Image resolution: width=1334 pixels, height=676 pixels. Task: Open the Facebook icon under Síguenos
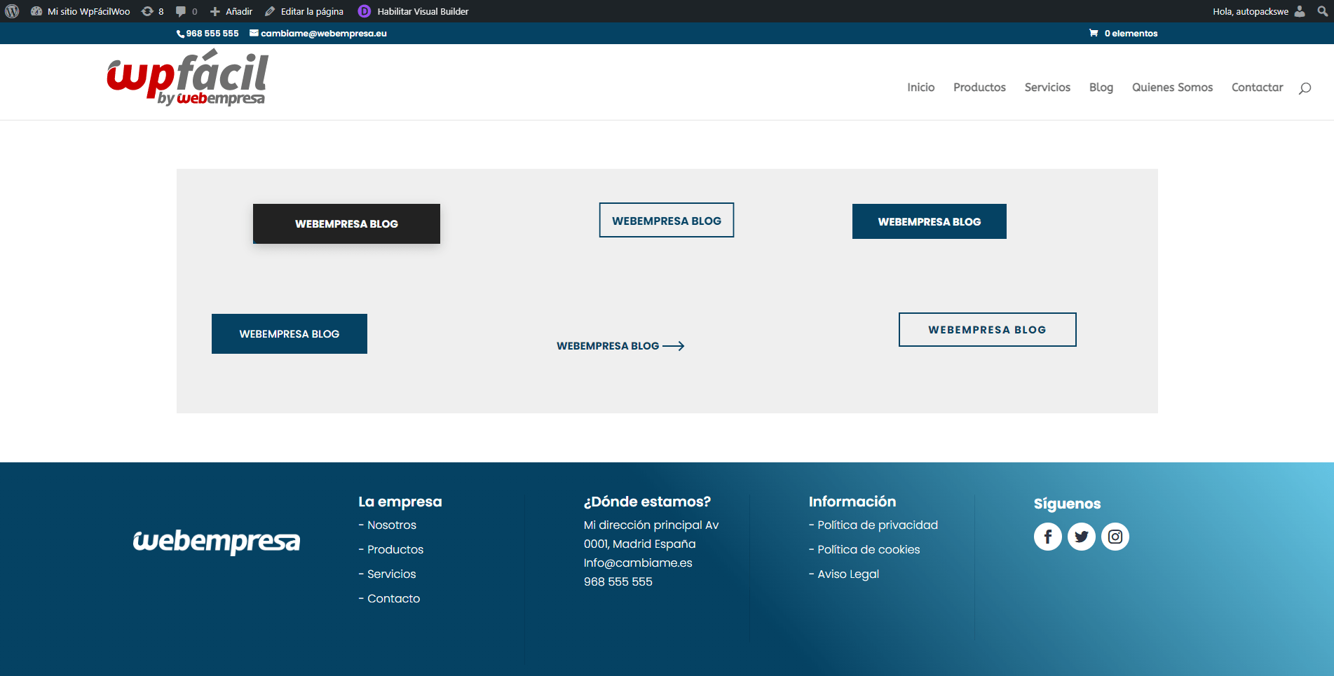(x=1048, y=537)
